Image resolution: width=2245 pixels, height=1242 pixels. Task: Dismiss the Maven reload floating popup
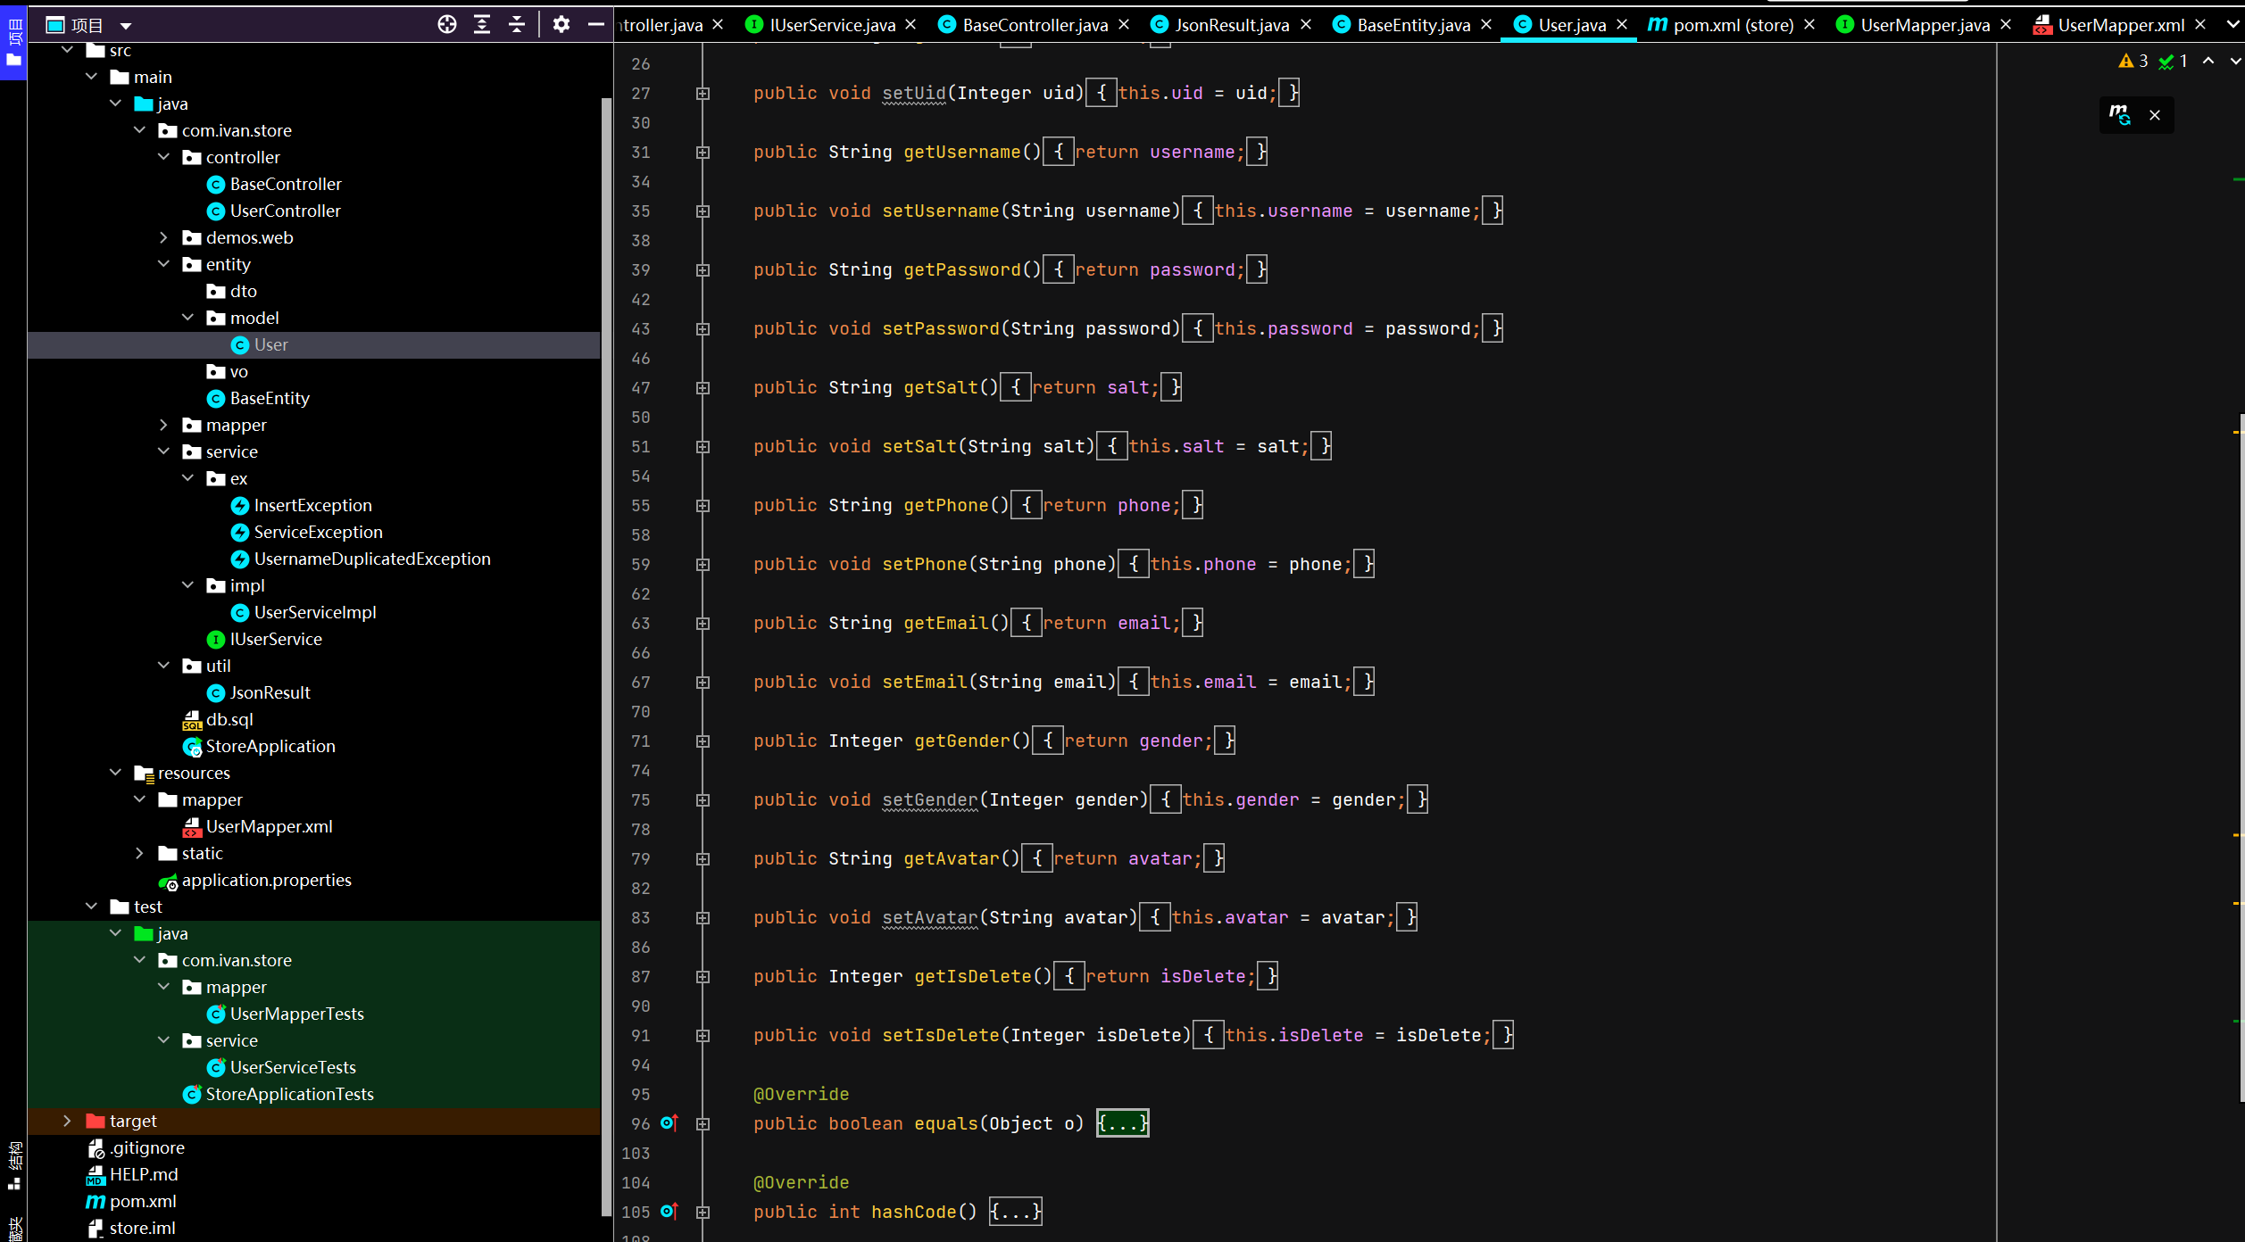2155,114
